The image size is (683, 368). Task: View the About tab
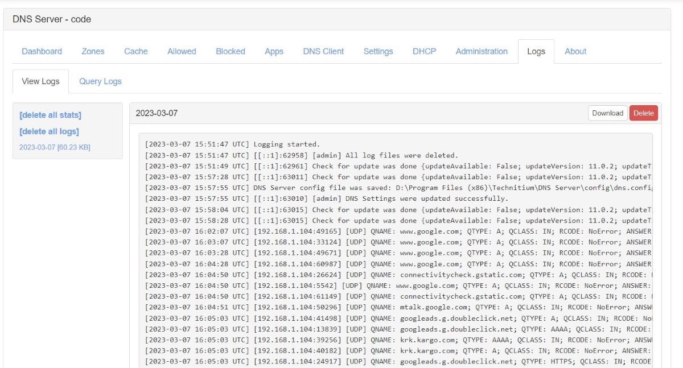click(575, 51)
